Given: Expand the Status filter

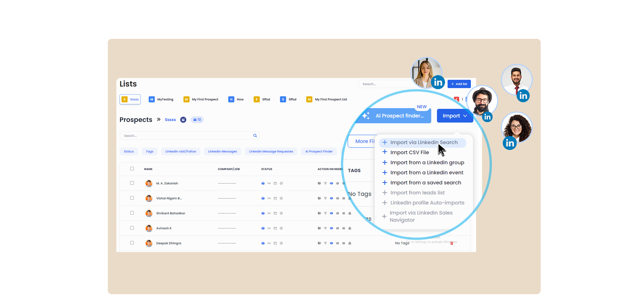Looking at the screenshot, I should coord(129,151).
